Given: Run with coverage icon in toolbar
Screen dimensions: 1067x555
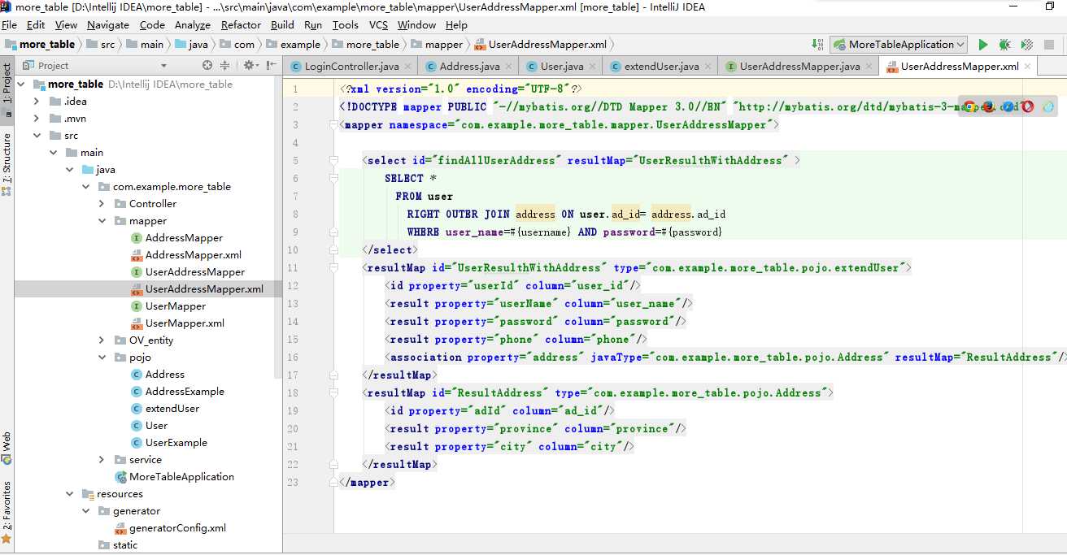Looking at the screenshot, I should click(1027, 45).
